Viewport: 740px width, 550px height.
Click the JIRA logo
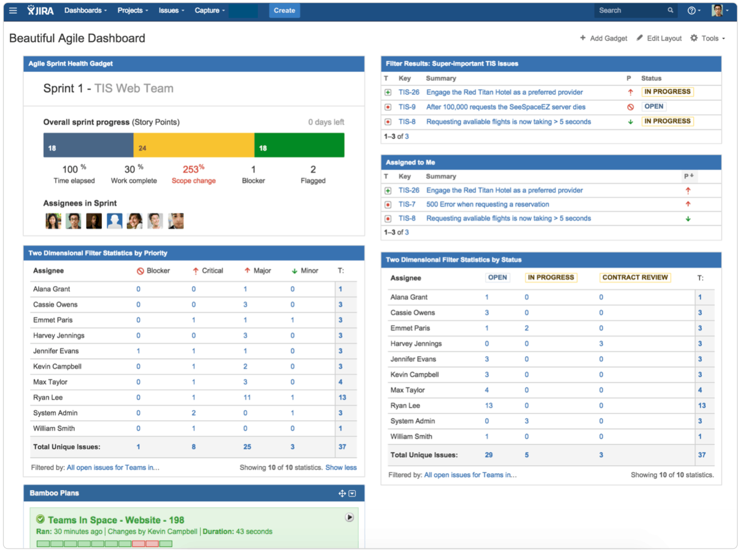41,11
